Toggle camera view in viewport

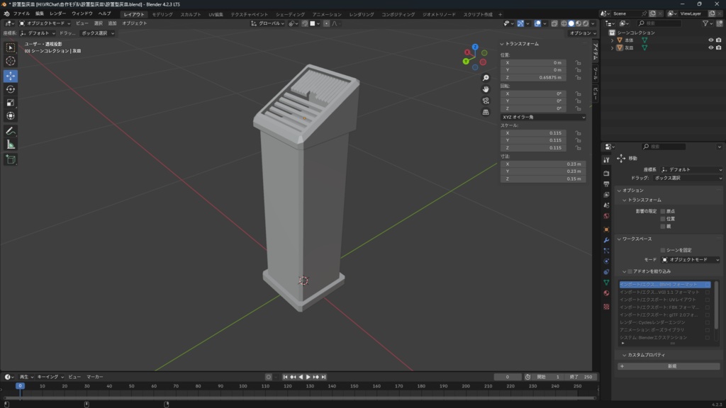click(x=486, y=101)
